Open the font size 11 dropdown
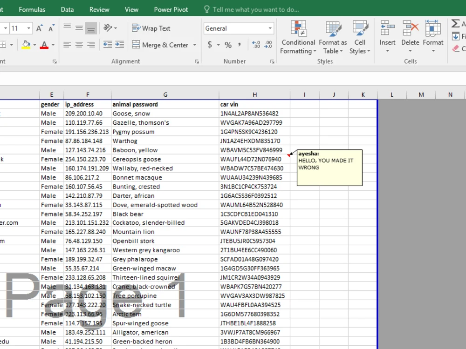 [x=29, y=28]
